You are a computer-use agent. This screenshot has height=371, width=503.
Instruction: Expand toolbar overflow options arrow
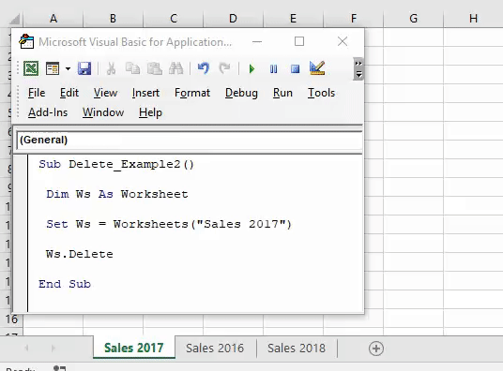click(x=358, y=69)
